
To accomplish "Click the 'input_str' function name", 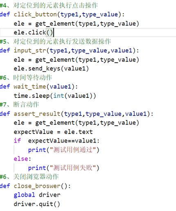I will point(30,50).
